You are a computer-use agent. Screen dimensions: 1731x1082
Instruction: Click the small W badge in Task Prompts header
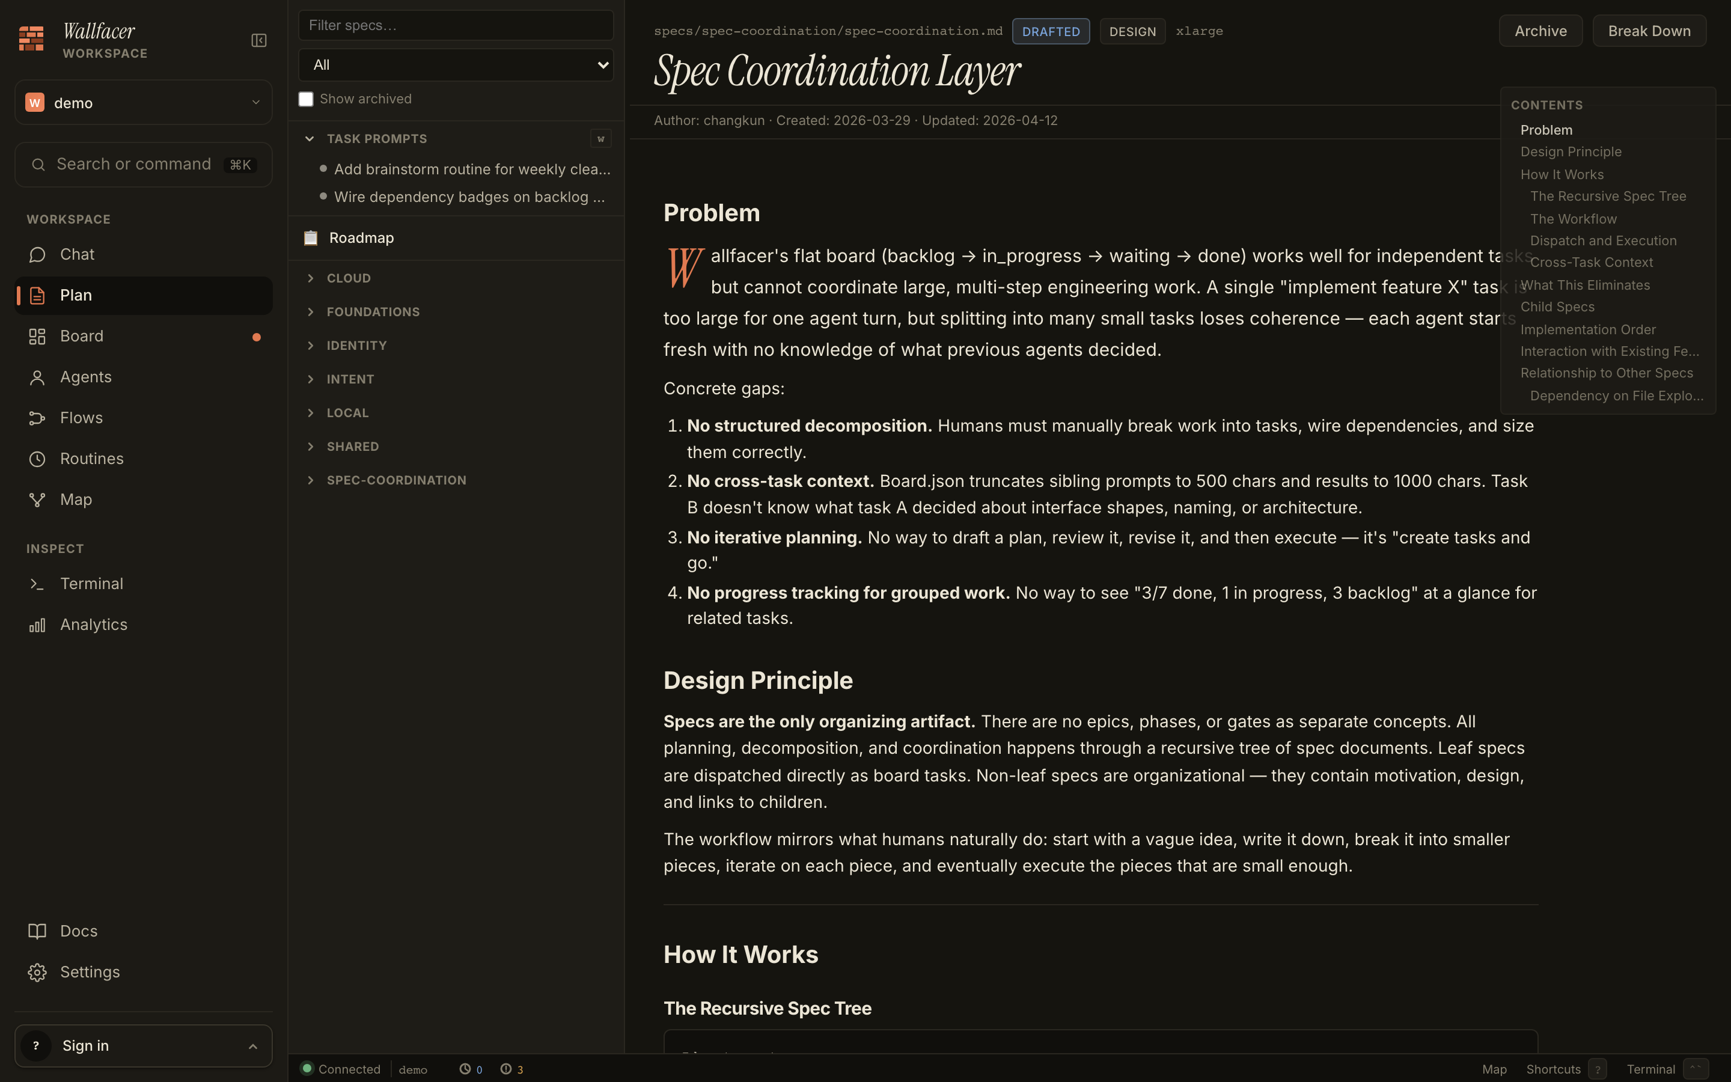click(601, 139)
